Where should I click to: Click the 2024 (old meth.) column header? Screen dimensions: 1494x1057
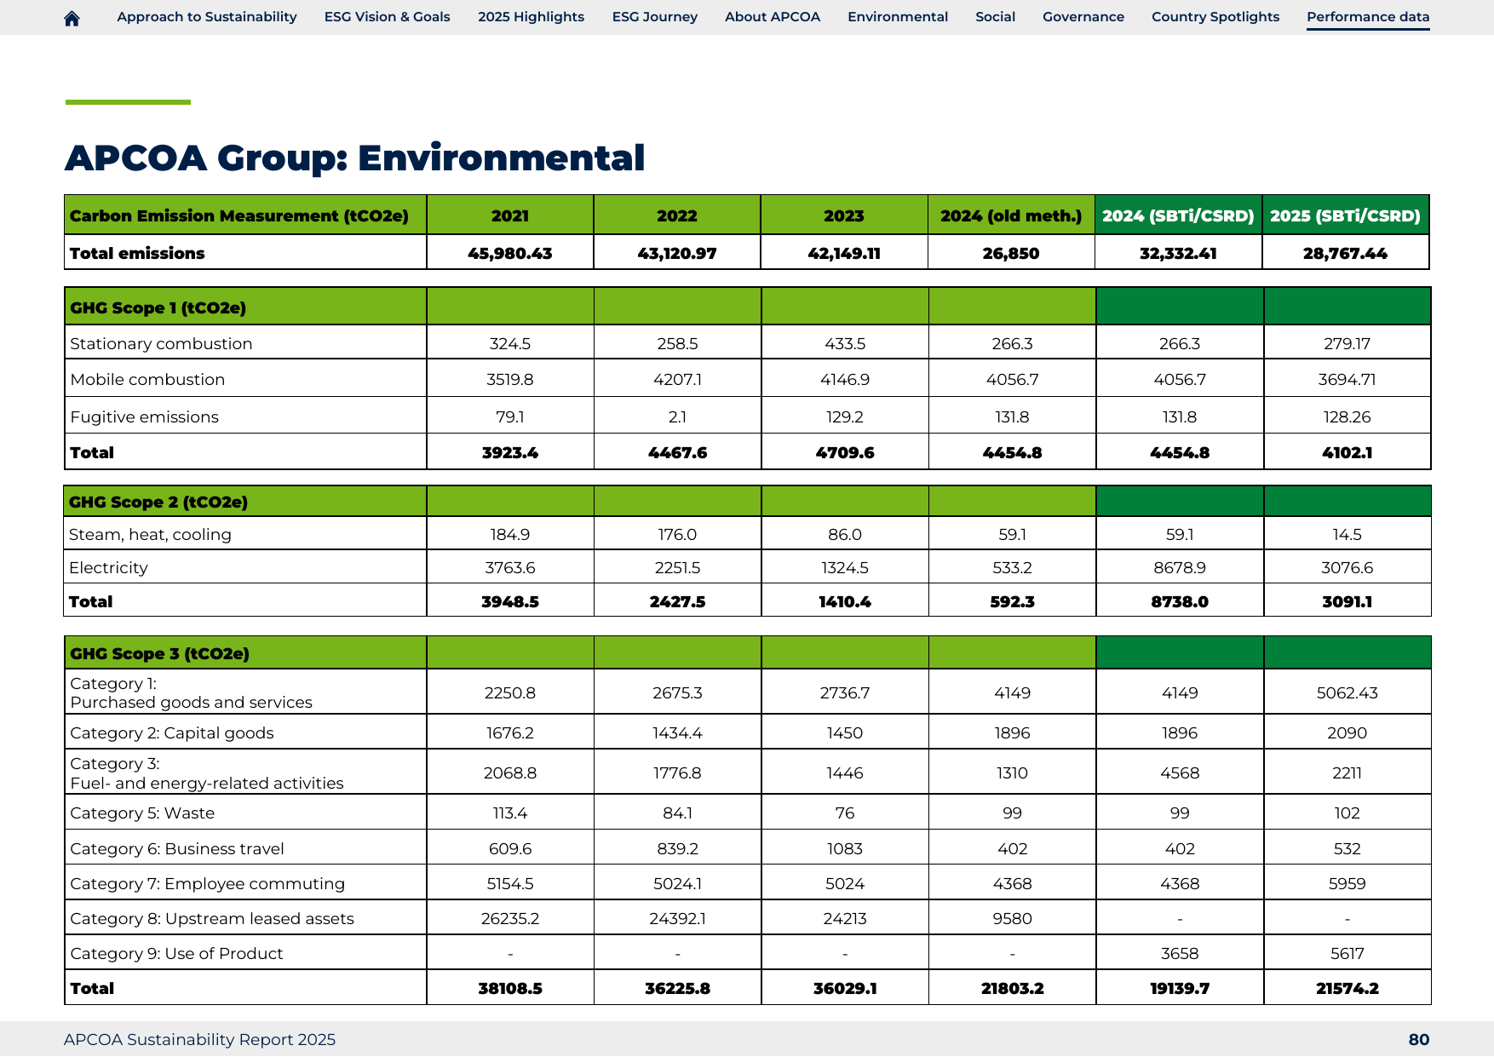1011,215
